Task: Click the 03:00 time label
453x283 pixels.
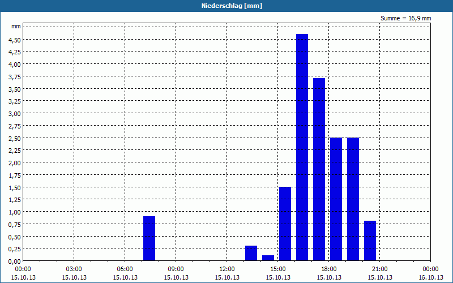Action: click(74, 269)
